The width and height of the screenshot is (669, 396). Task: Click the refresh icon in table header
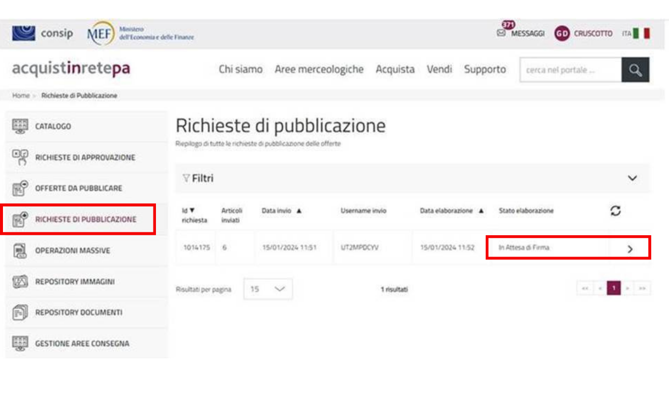[616, 211]
